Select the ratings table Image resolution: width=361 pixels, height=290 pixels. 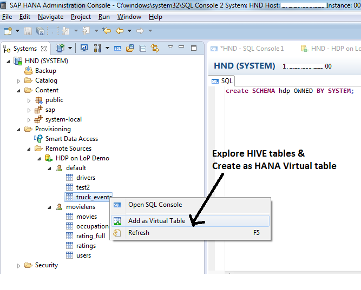point(86,246)
